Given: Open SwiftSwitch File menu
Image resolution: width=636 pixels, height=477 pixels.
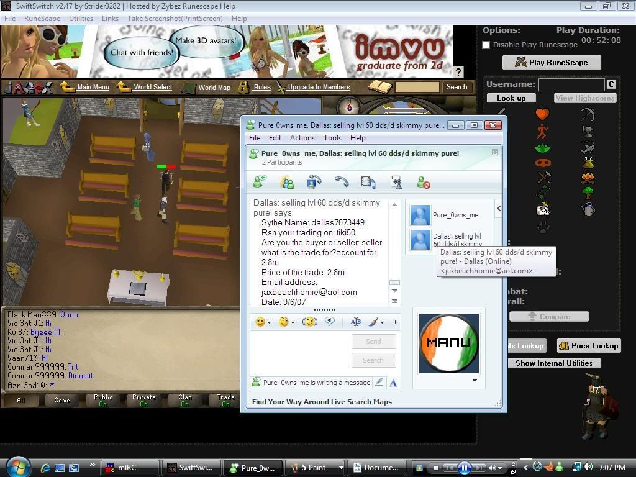Looking at the screenshot, I should click(10, 19).
